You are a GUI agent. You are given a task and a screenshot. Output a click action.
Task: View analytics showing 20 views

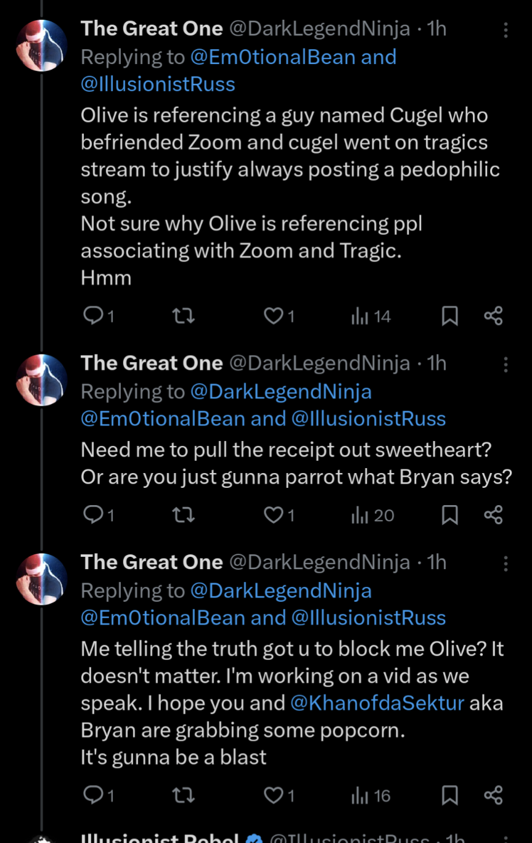click(372, 515)
